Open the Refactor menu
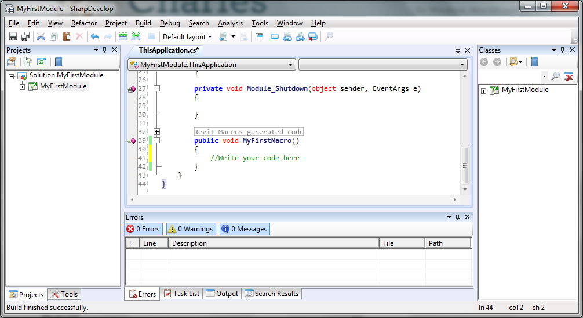The height and width of the screenshot is (318, 583). pyautogui.click(x=84, y=23)
